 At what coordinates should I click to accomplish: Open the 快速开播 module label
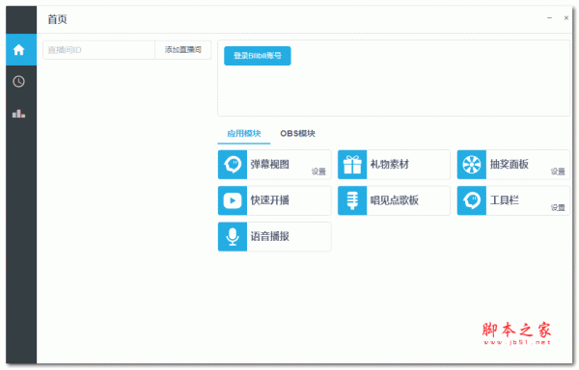pyautogui.click(x=270, y=200)
